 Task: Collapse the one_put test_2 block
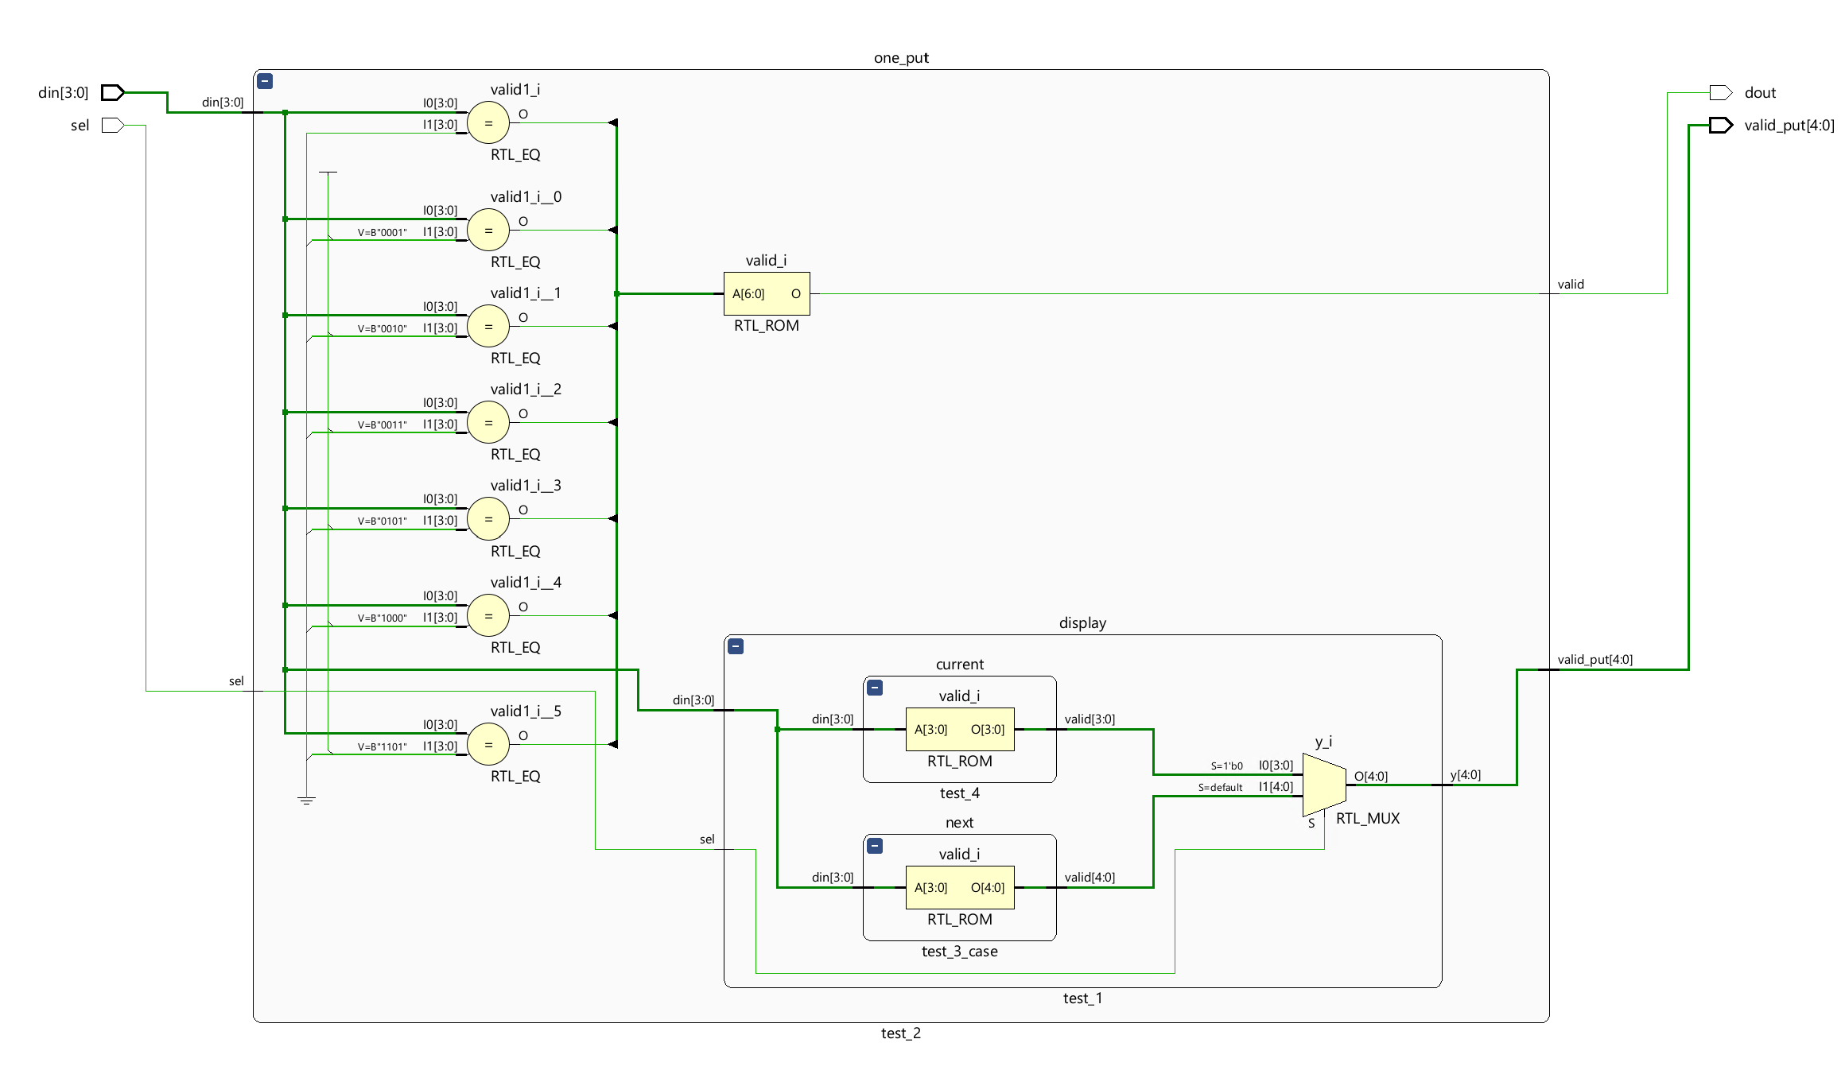pyautogui.click(x=265, y=81)
